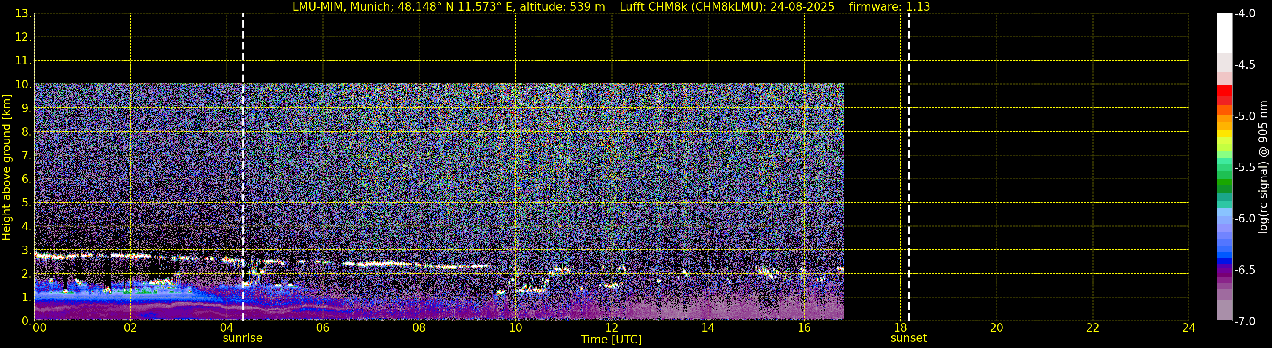Click the colorbar tick label '-6.0'
Screen dimensions: 1272x348
pyautogui.click(x=1244, y=219)
